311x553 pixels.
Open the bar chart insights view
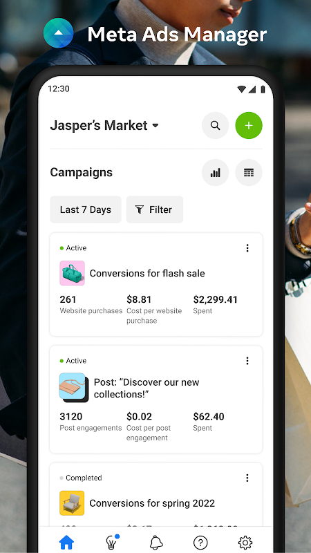(x=215, y=172)
